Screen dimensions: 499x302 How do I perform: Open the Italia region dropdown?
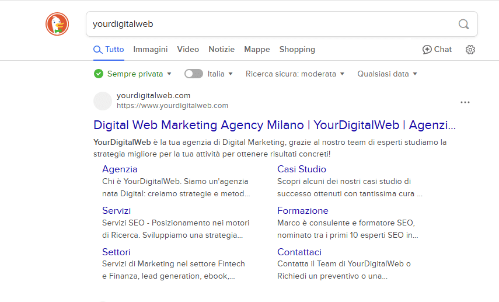coord(220,74)
